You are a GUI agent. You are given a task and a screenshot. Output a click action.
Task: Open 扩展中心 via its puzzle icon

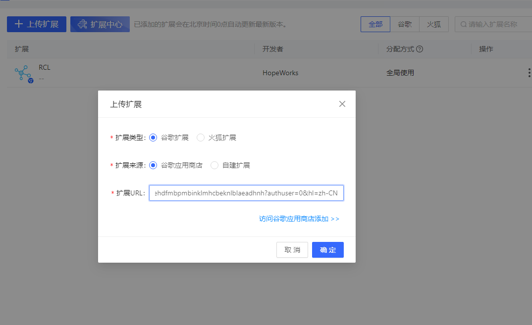[82, 24]
